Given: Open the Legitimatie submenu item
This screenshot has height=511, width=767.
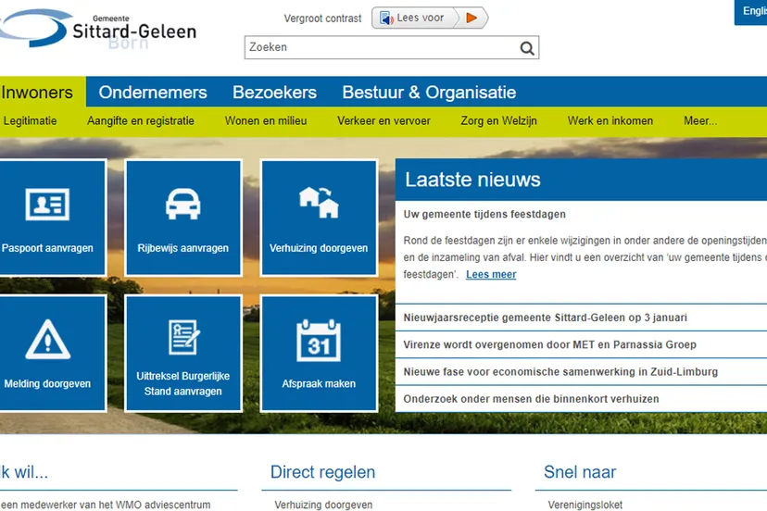Looking at the screenshot, I should (x=30, y=120).
